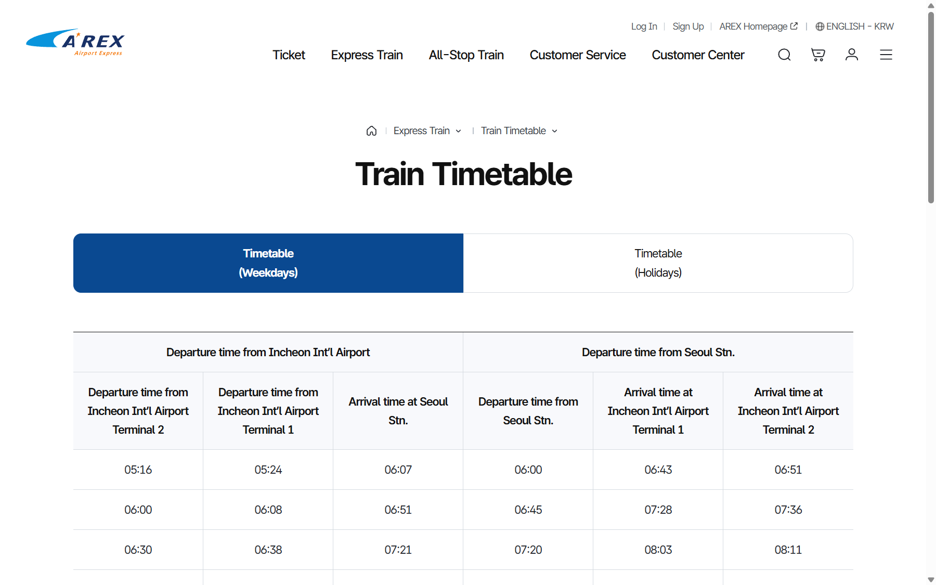The height and width of the screenshot is (585, 936).
Task: Click the 08:11 Terminal 2 arrival cell
Action: click(788, 550)
